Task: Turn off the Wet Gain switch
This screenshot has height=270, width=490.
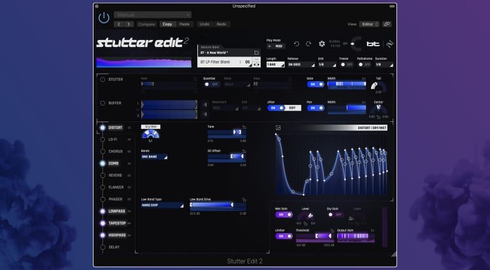Action: pos(284,215)
